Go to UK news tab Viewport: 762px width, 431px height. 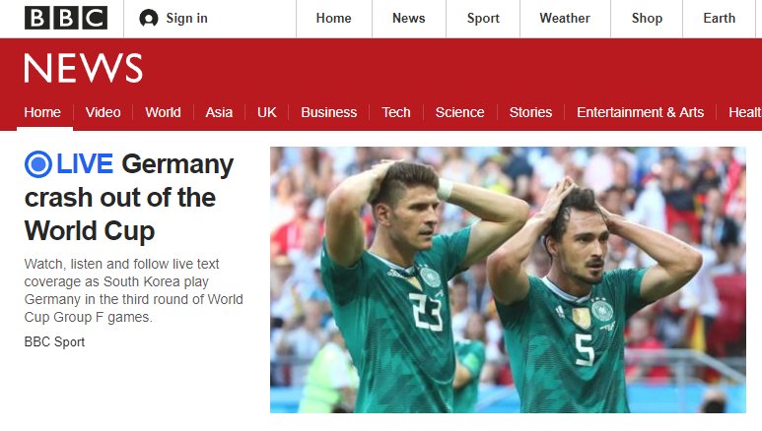(x=267, y=112)
